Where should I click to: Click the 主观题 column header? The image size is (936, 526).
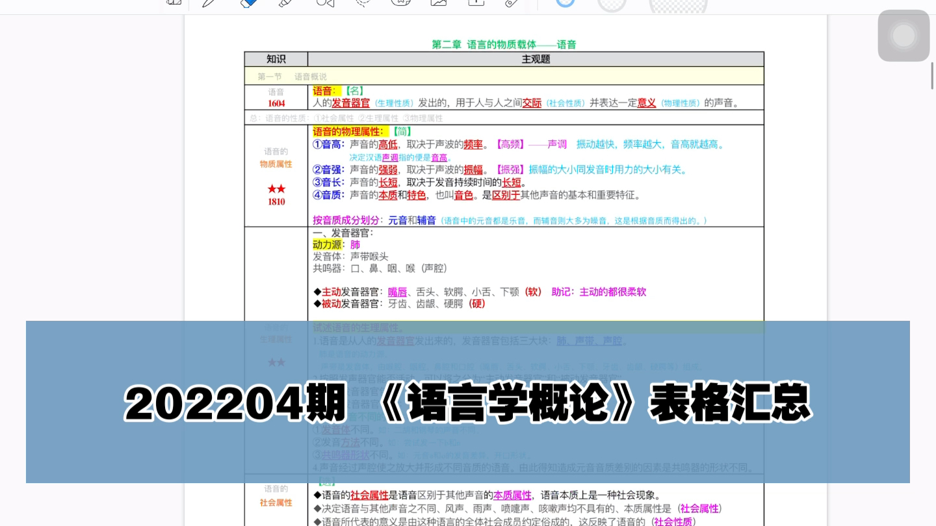tap(536, 59)
